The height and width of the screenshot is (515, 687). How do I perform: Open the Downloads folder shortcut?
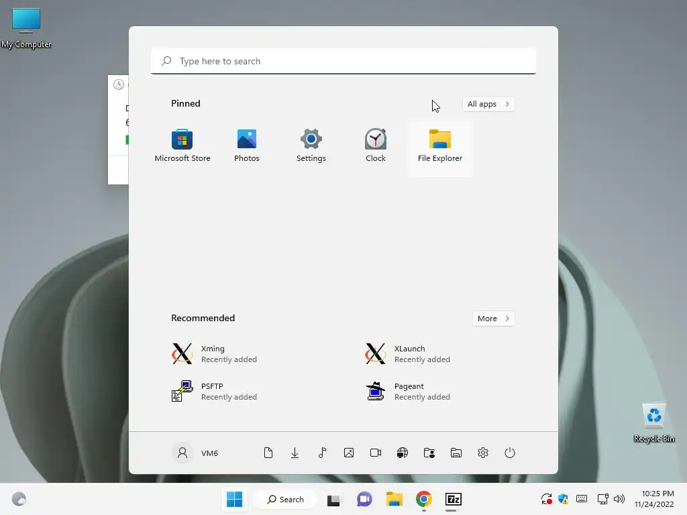295,453
